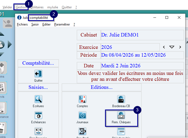Open Saisir menu in comptabilité window
The width and height of the screenshot is (188, 138).
(35, 24)
